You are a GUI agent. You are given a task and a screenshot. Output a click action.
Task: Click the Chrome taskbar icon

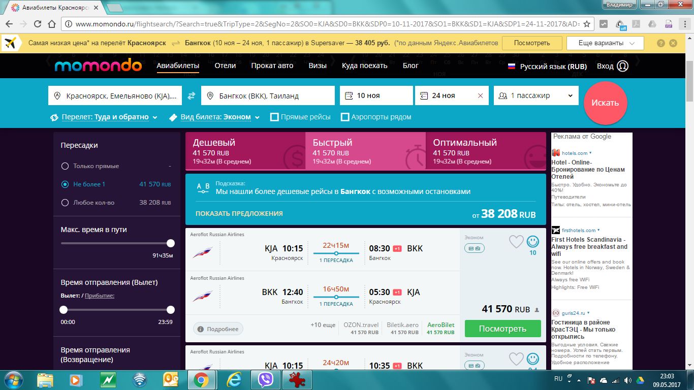[x=201, y=379]
